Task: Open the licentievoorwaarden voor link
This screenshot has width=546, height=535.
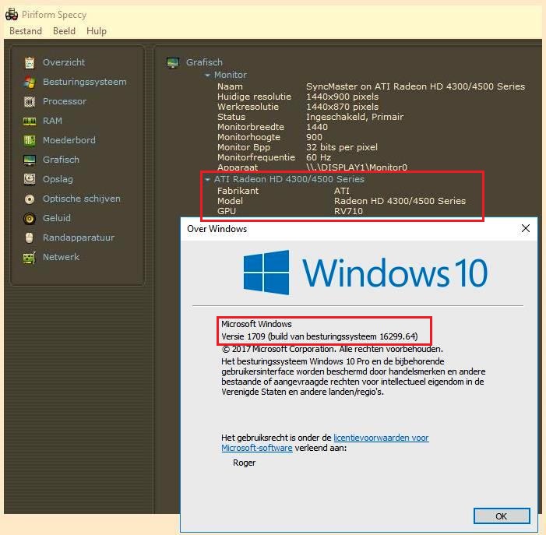Action: point(381,438)
